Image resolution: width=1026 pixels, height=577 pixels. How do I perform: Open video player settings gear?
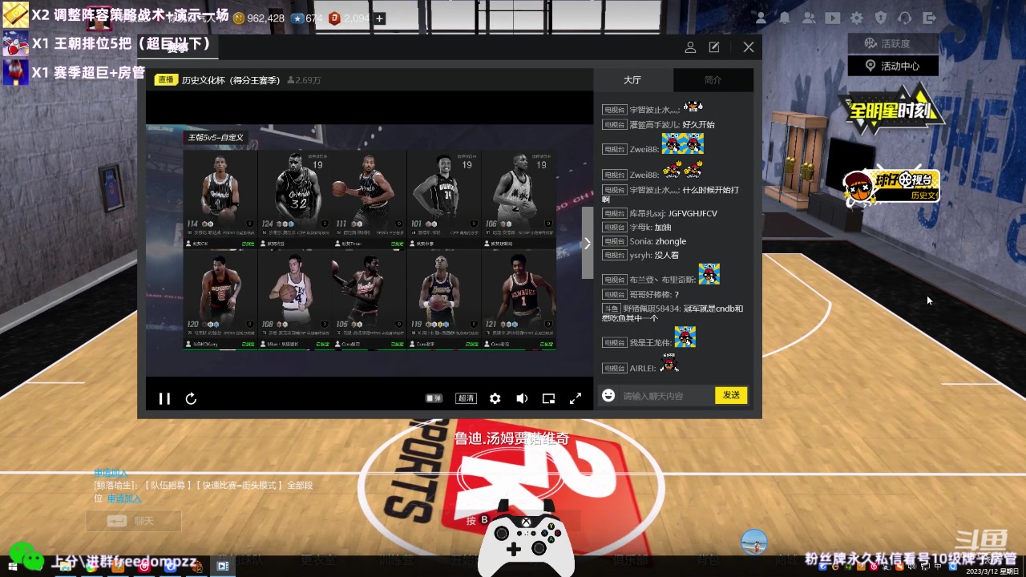[x=495, y=398]
